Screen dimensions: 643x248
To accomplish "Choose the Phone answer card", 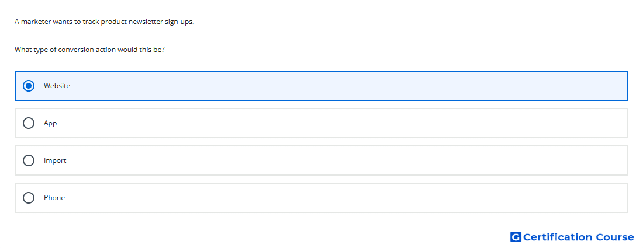I will (321, 198).
